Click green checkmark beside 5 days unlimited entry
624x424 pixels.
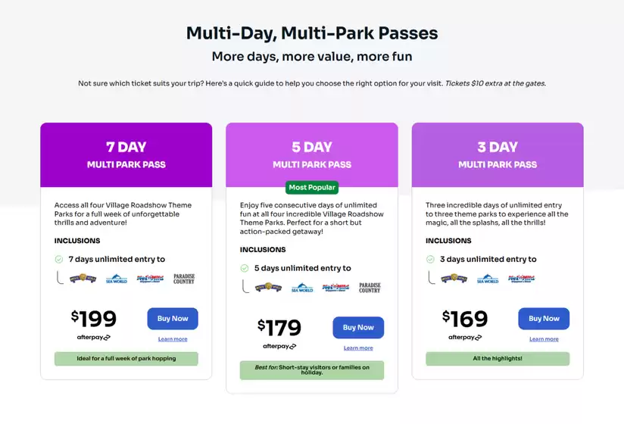245,268
